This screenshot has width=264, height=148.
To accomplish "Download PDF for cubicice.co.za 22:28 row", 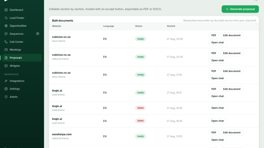I will [x=214, y=53].
